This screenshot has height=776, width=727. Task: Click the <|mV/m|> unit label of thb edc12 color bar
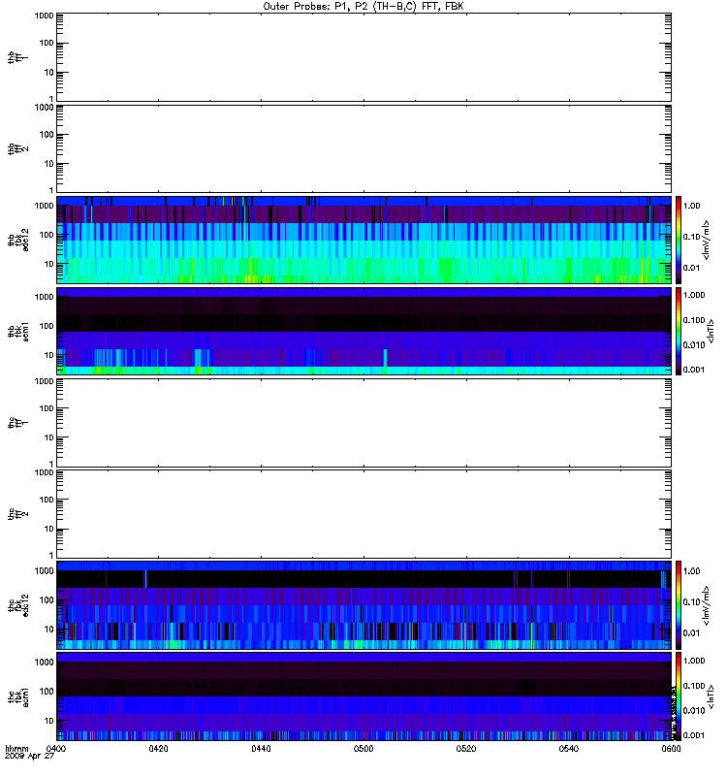tap(707, 240)
